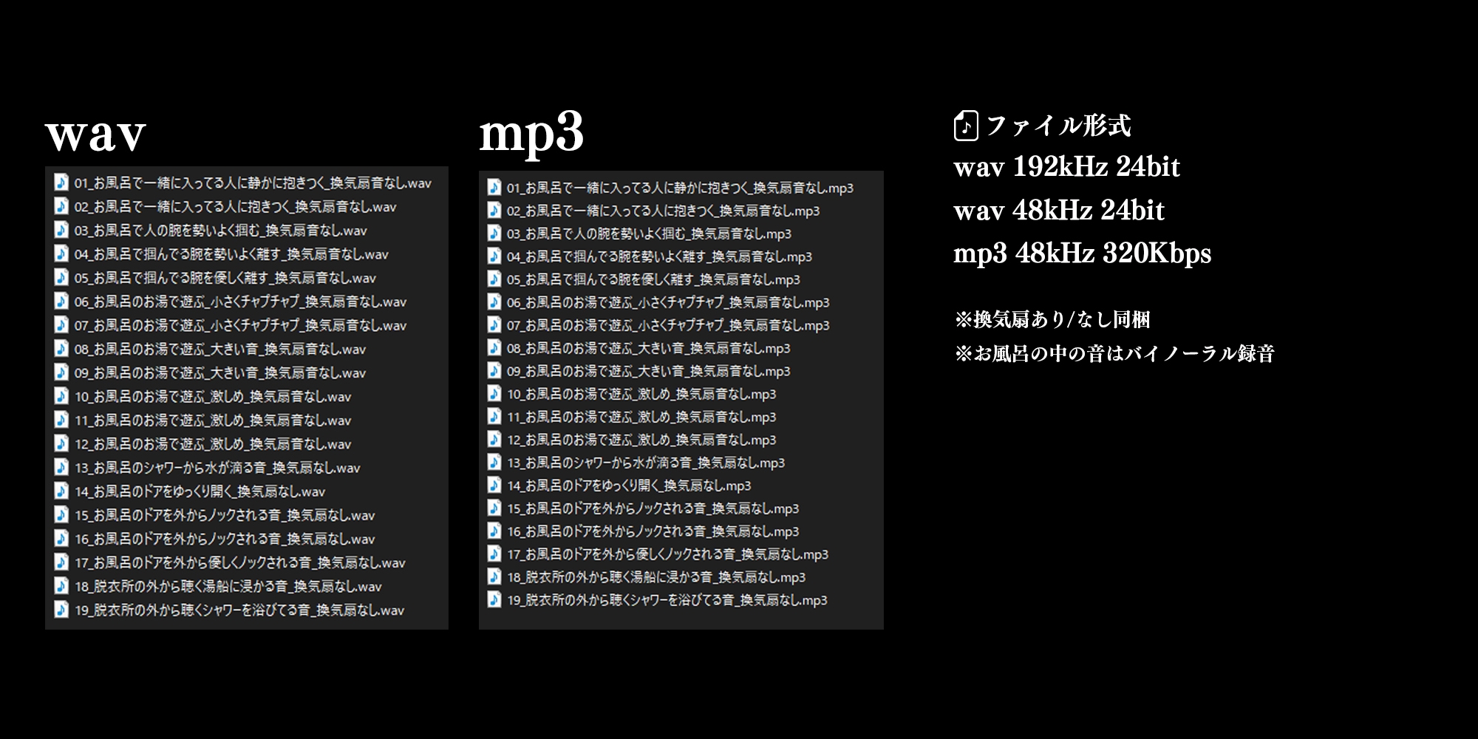
Task: Select audio icon of 19 wav file
Action: [x=61, y=610]
